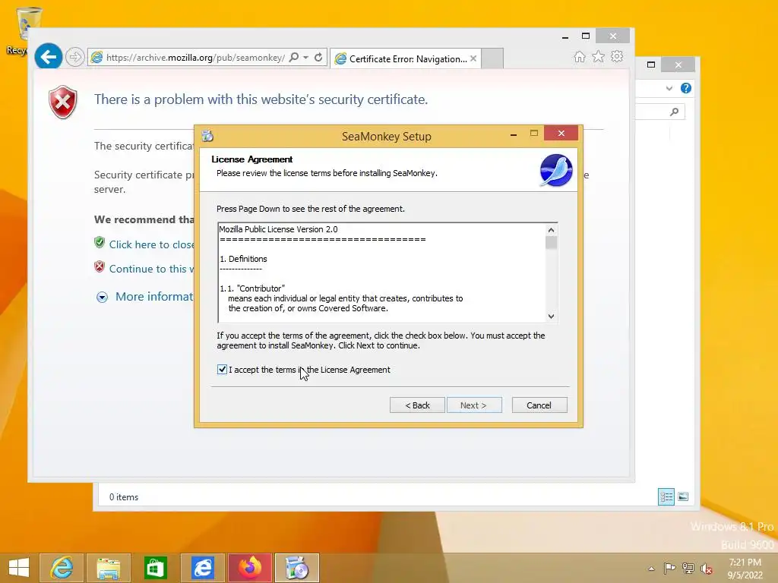Close the Certificate Error tab
778x583 pixels.
coord(473,58)
